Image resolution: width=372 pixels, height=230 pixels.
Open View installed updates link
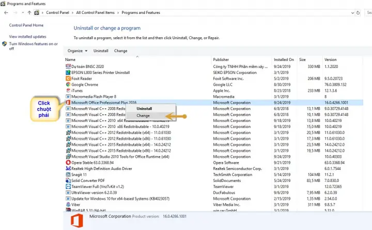[x=28, y=37]
